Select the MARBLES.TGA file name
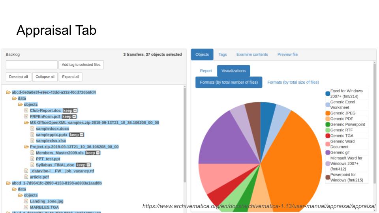Image resolution: width=379 pixels, height=213 pixels. (44, 207)
